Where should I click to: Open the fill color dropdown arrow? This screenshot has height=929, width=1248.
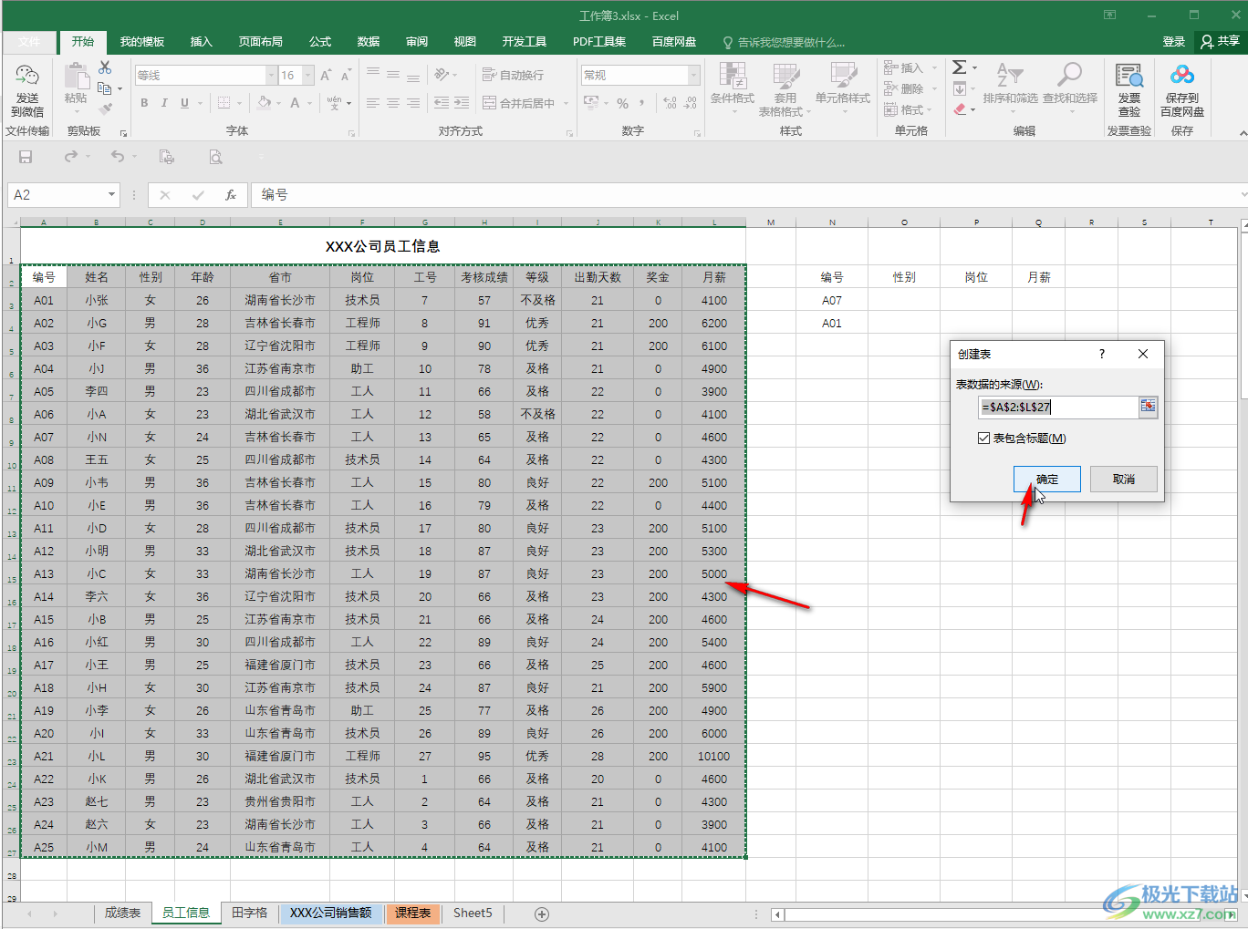(277, 103)
